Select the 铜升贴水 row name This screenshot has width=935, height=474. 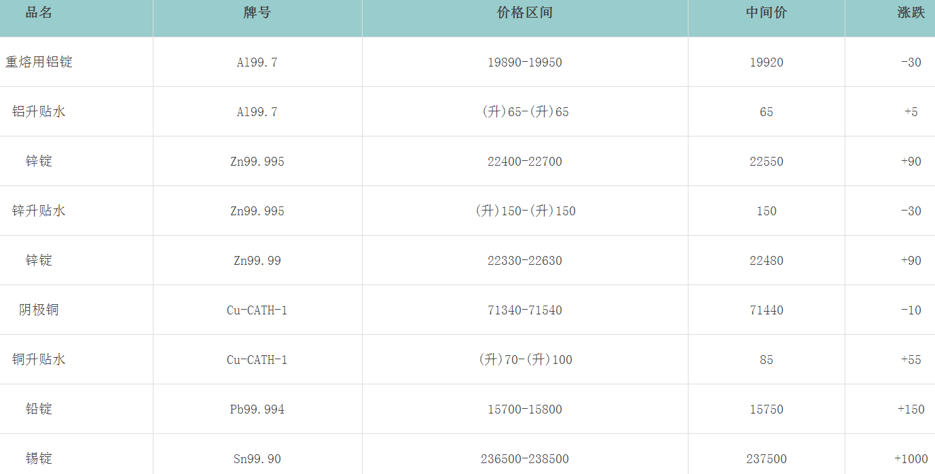click(x=39, y=359)
